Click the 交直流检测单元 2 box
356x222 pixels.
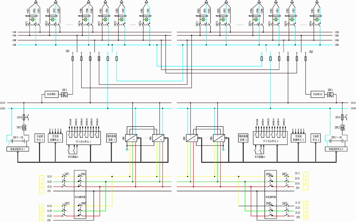[x=298, y=138]
